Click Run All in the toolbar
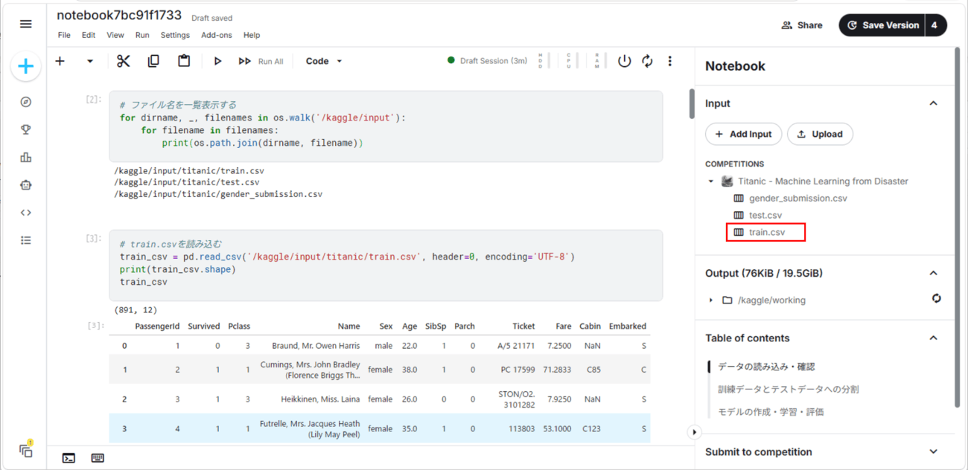The image size is (968, 470). pyautogui.click(x=261, y=61)
